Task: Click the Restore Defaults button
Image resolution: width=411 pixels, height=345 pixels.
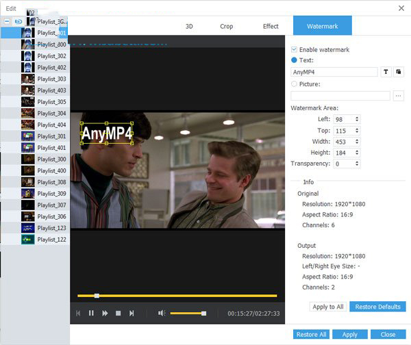Action: click(377, 307)
